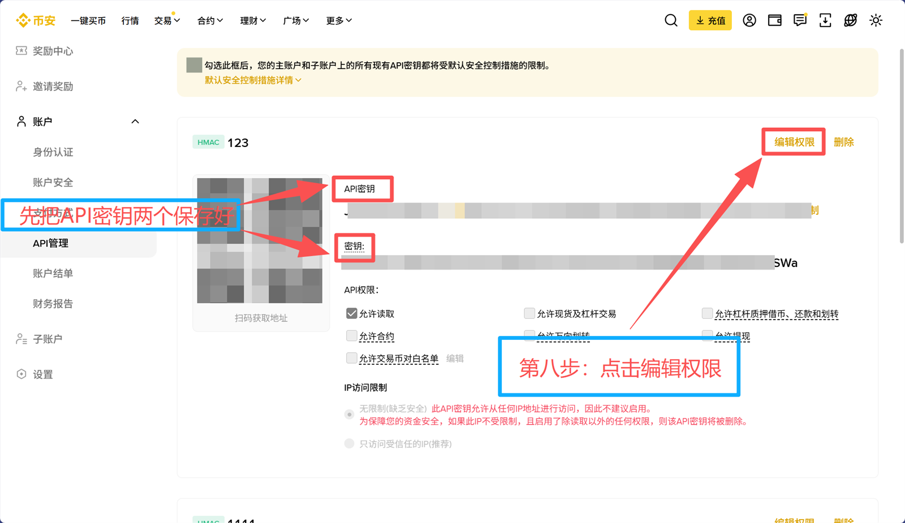Click the 编辑 link beside whitelist option
The height and width of the screenshot is (523, 905).
[455, 358]
